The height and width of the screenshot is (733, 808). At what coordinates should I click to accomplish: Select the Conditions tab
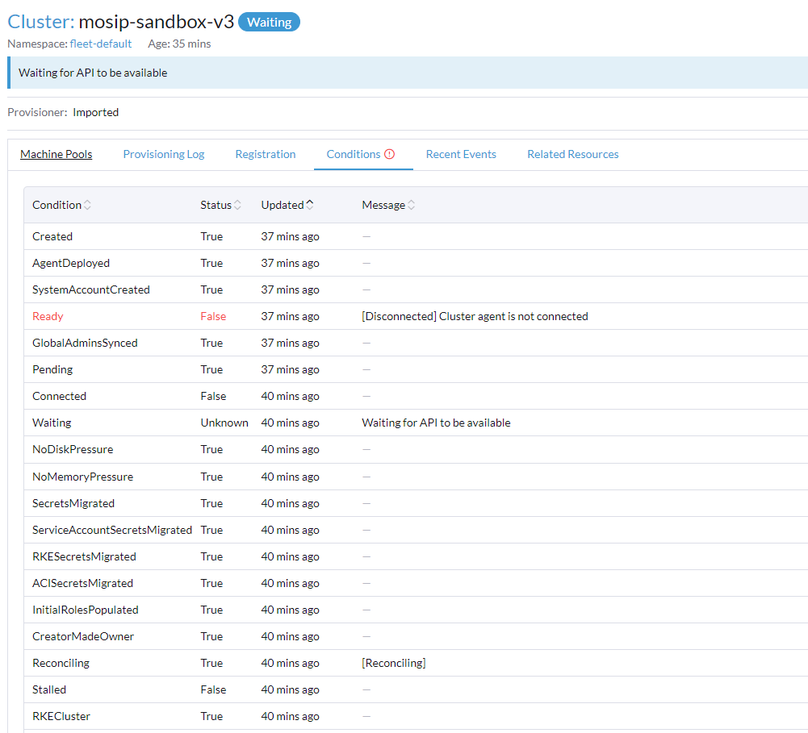[353, 154]
